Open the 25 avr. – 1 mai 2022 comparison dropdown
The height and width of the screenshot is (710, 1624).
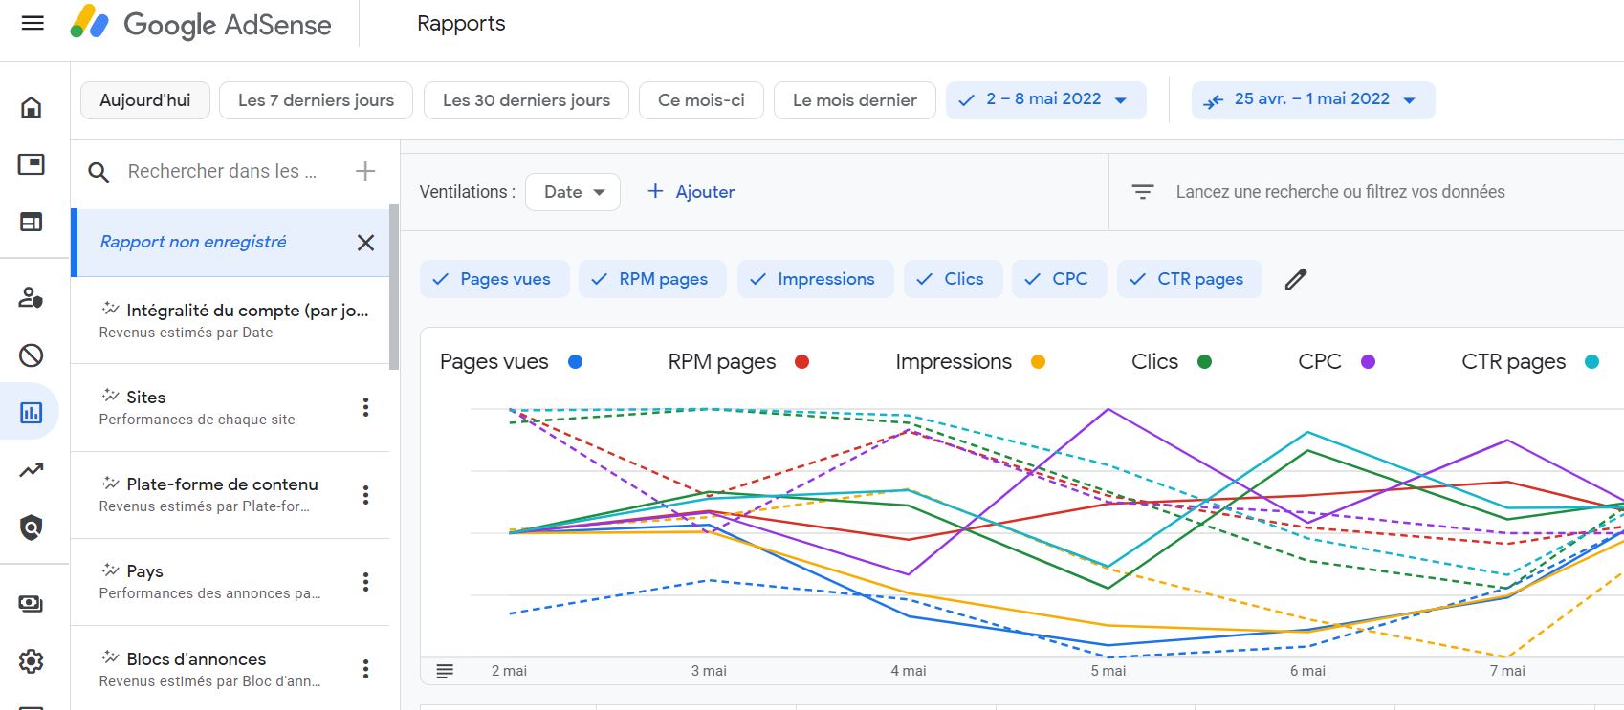pos(1313,99)
